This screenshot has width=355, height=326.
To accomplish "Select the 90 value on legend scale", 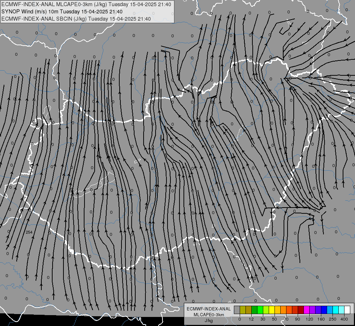I will tap(297, 319).
